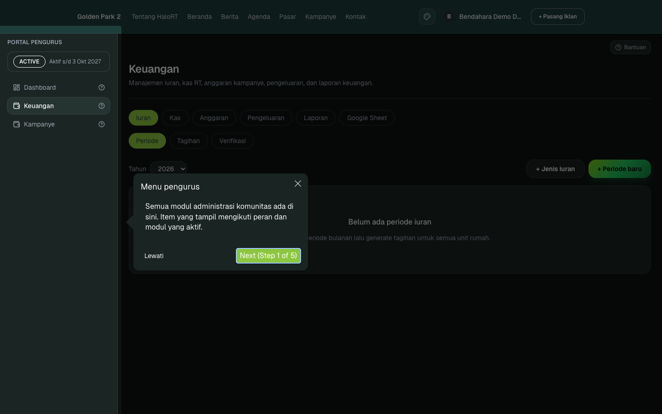Viewport: 662px width, 414px height.
Task: Select the Laporan tab
Action: pyautogui.click(x=316, y=118)
